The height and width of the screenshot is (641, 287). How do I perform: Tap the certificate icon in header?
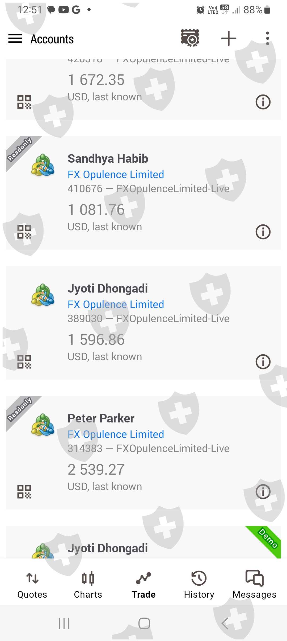pos(190,38)
